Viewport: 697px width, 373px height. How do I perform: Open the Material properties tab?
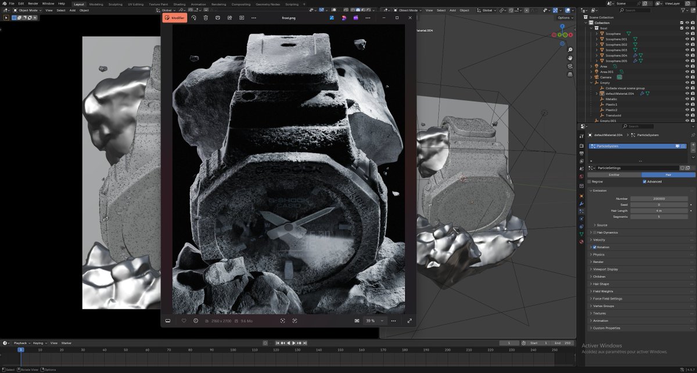click(x=581, y=241)
